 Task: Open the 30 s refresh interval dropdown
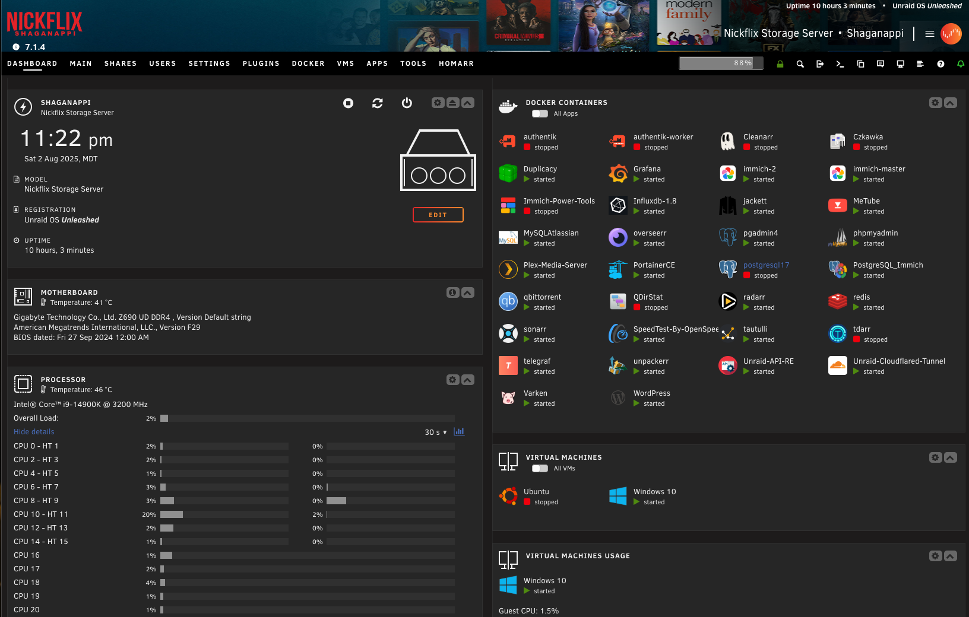click(x=436, y=432)
